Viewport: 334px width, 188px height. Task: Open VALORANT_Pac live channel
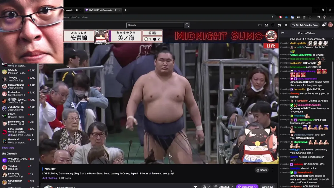(19, 160)
